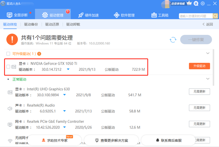
Task: Open the 工具箱 tab
Action: (x=160, y=15)
